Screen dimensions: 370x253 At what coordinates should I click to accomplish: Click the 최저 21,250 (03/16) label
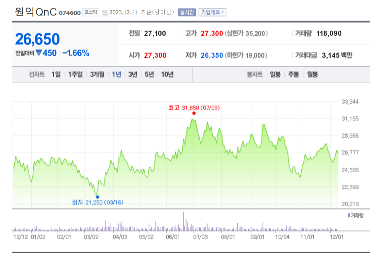click(x=98, y=202)
